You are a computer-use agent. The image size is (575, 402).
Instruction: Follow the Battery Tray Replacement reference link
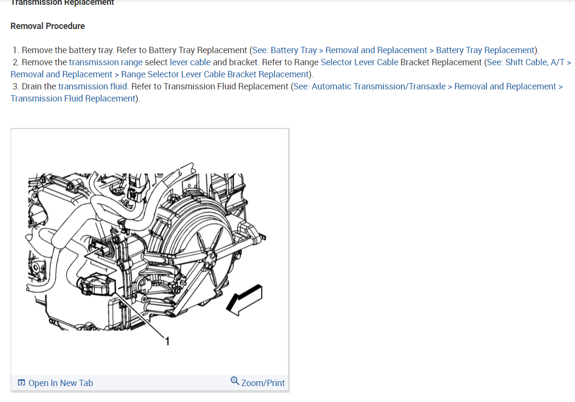394,50
